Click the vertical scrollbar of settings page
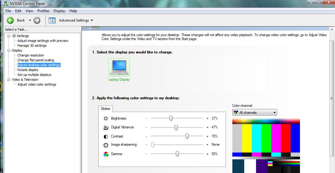The width and height of the screenshot is (335, 173). tap(332, 98)
